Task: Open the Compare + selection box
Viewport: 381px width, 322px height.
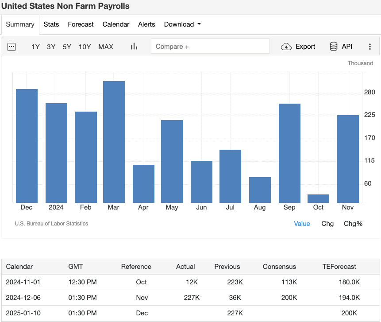Action: [210, 46]
